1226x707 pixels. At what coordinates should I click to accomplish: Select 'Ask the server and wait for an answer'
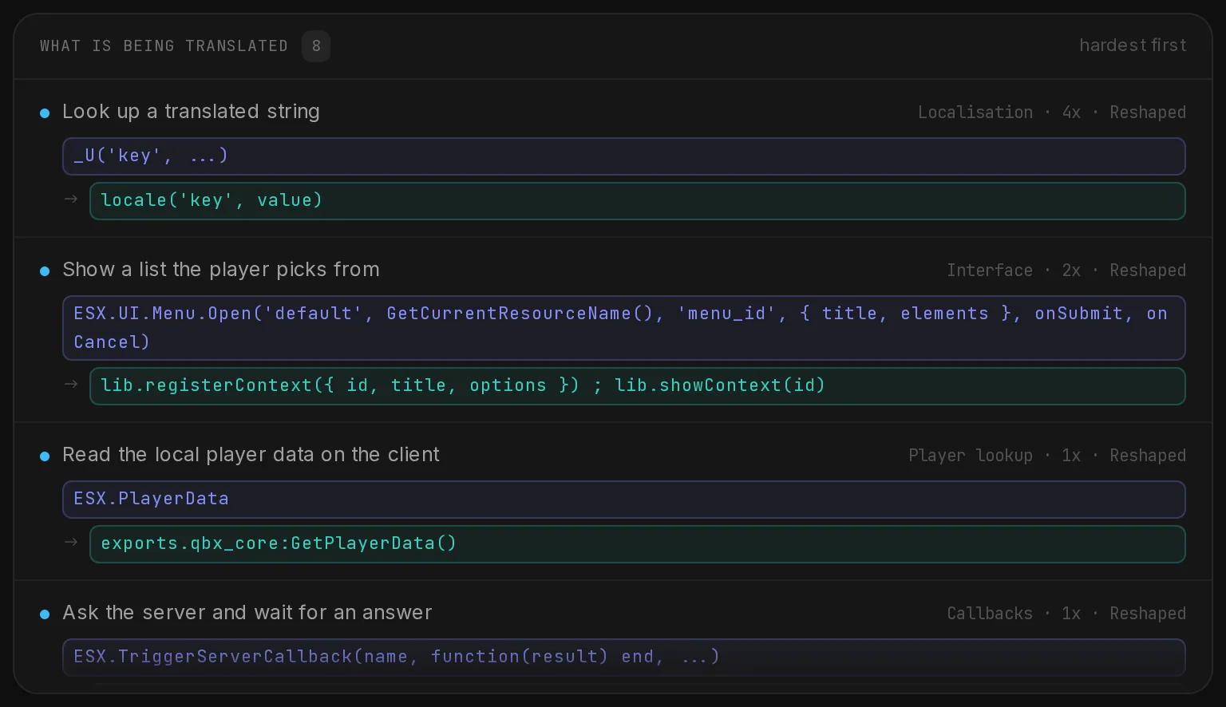(x=247, y=613)
